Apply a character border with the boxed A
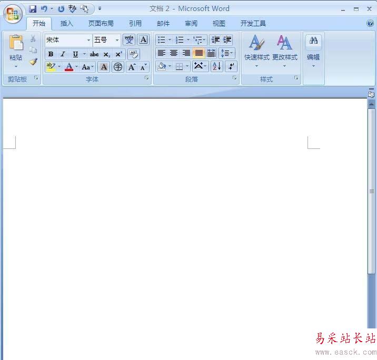The image size is (377, 360). pos(143,39)
